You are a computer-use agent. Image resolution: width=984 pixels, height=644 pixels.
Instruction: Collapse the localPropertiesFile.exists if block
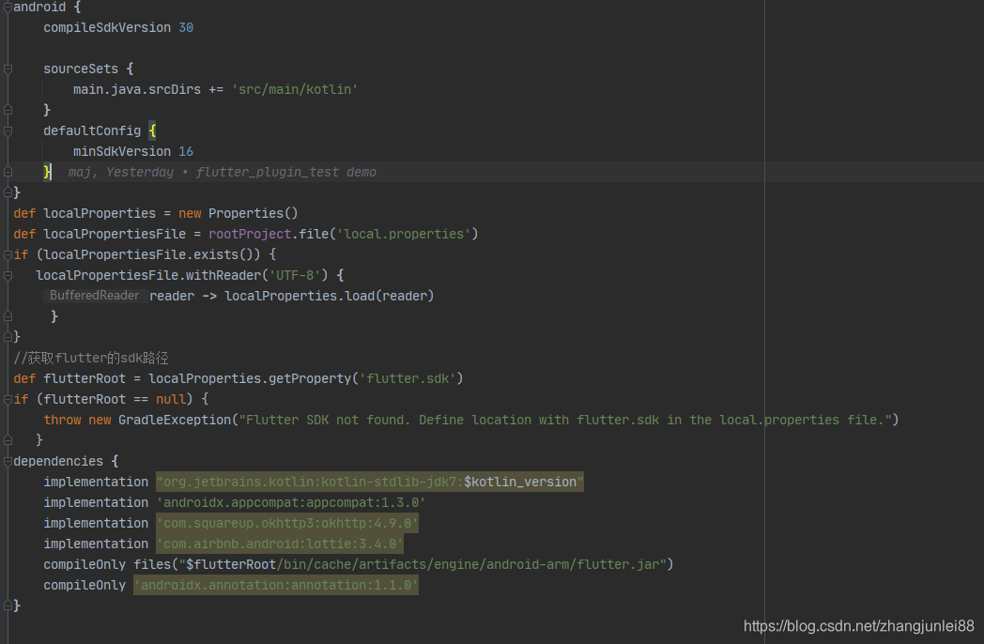click(7, 254)
